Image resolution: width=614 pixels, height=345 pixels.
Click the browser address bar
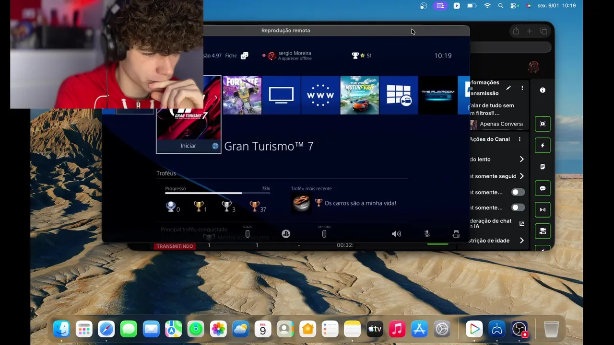click(x=510, y=47)
